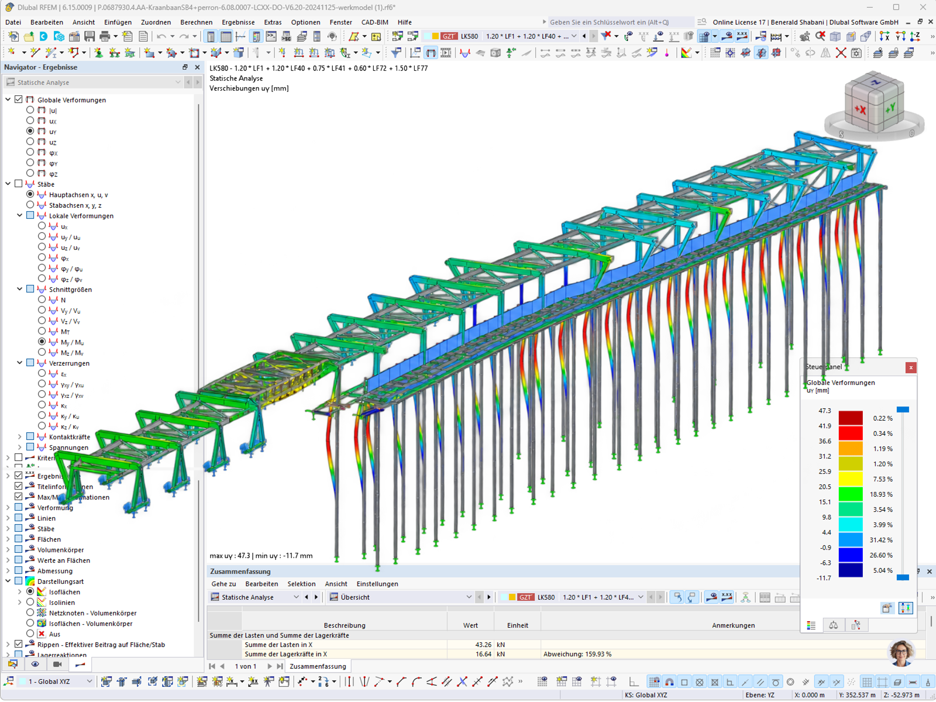Image resolution: width=936 pixels, height=702 pixels.
Task: Open Statische Analyse navigator dropdown
Action: (178, 82)
